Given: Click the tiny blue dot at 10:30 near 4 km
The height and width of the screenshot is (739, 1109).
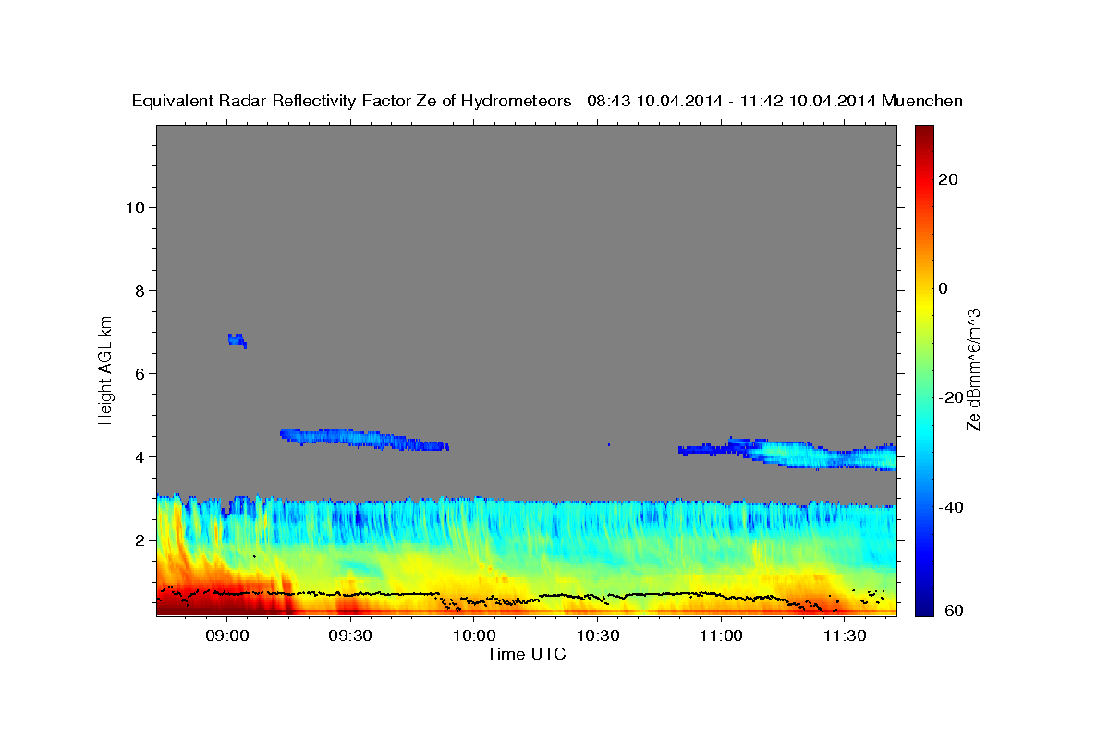Looking at the screenshot, I should (609, 444).
